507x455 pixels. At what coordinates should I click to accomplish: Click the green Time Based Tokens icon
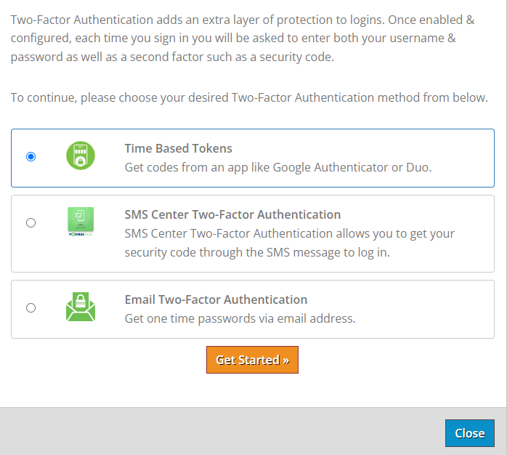tap(81, 156)
